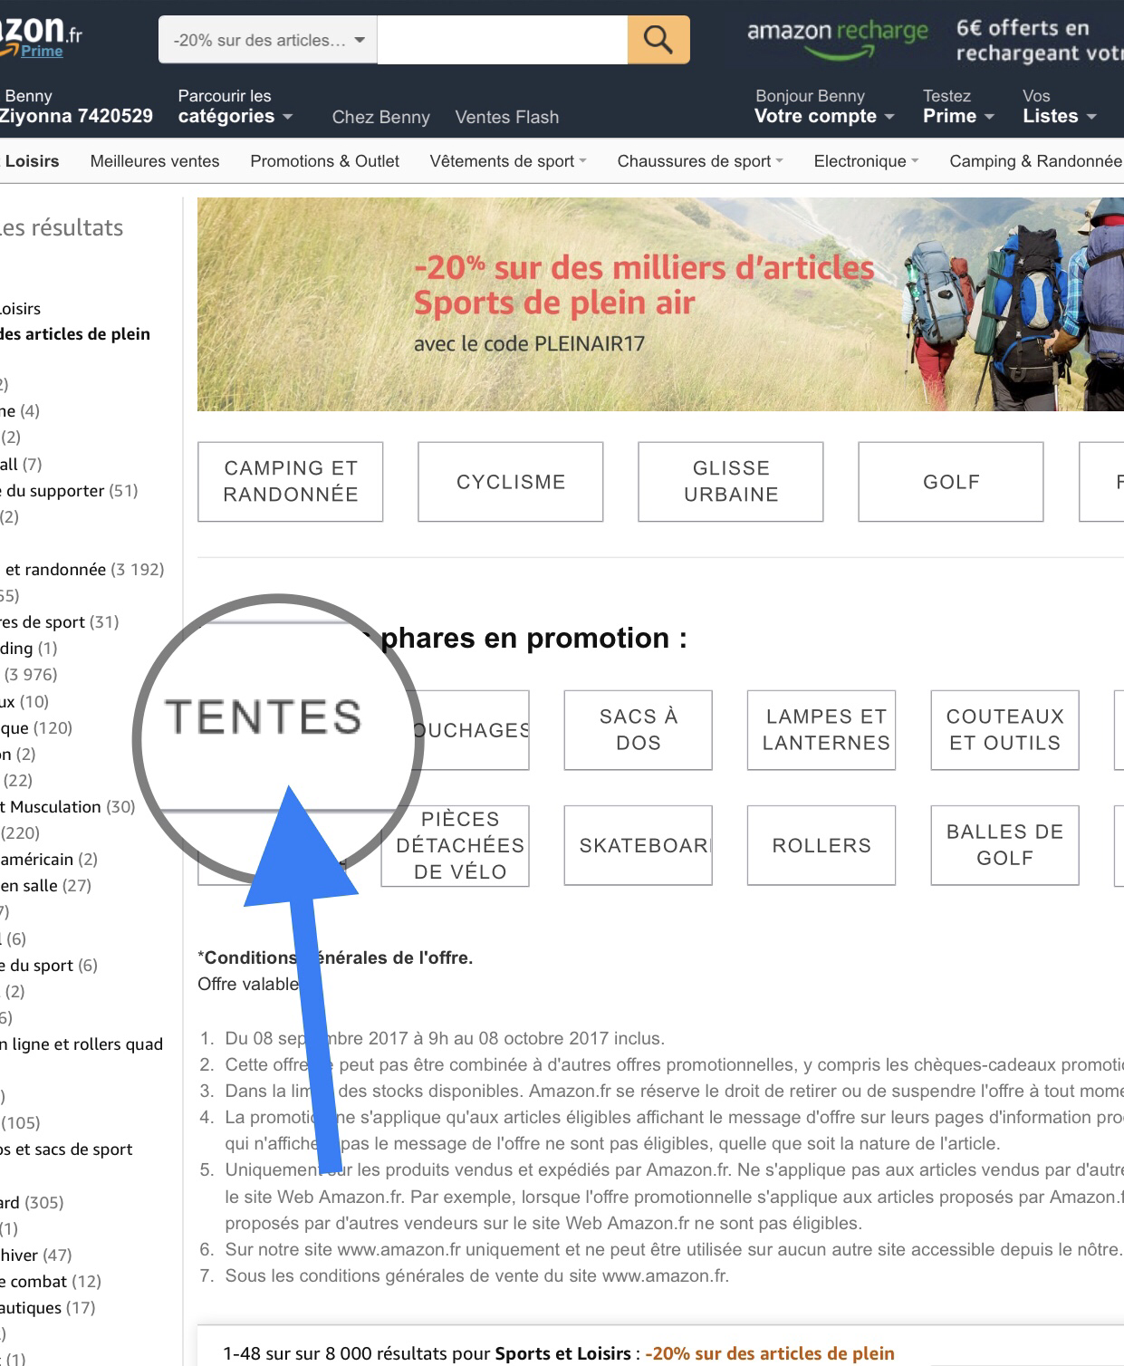1124x1366 pixels.
Task: Select 'Promotions & Outlet' tab
Action: pos(325,161)
